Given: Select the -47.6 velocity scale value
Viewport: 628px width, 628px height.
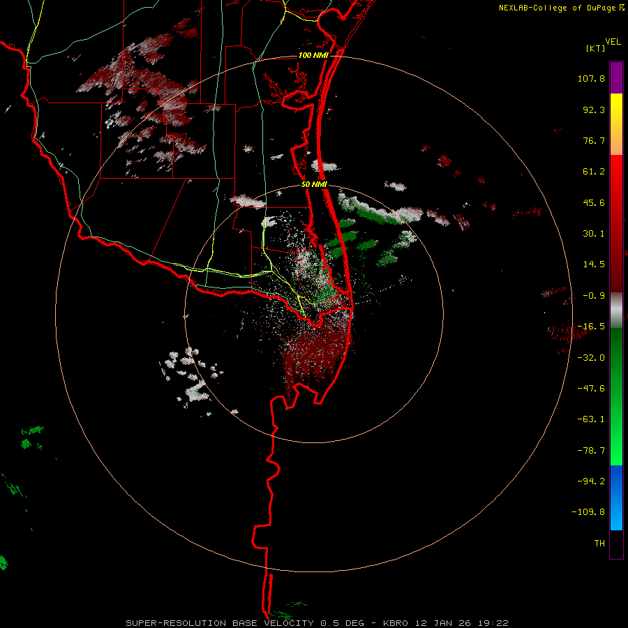Looking at the screenshot, I should pyautogui.click(x=591, y=389).
